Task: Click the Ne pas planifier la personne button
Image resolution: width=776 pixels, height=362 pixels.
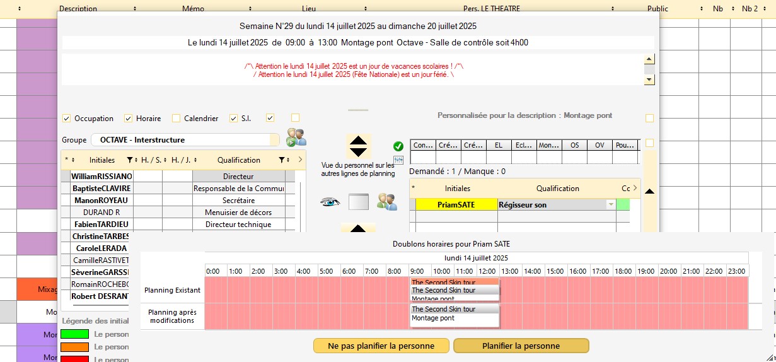Action: click(x=381, y=346)
